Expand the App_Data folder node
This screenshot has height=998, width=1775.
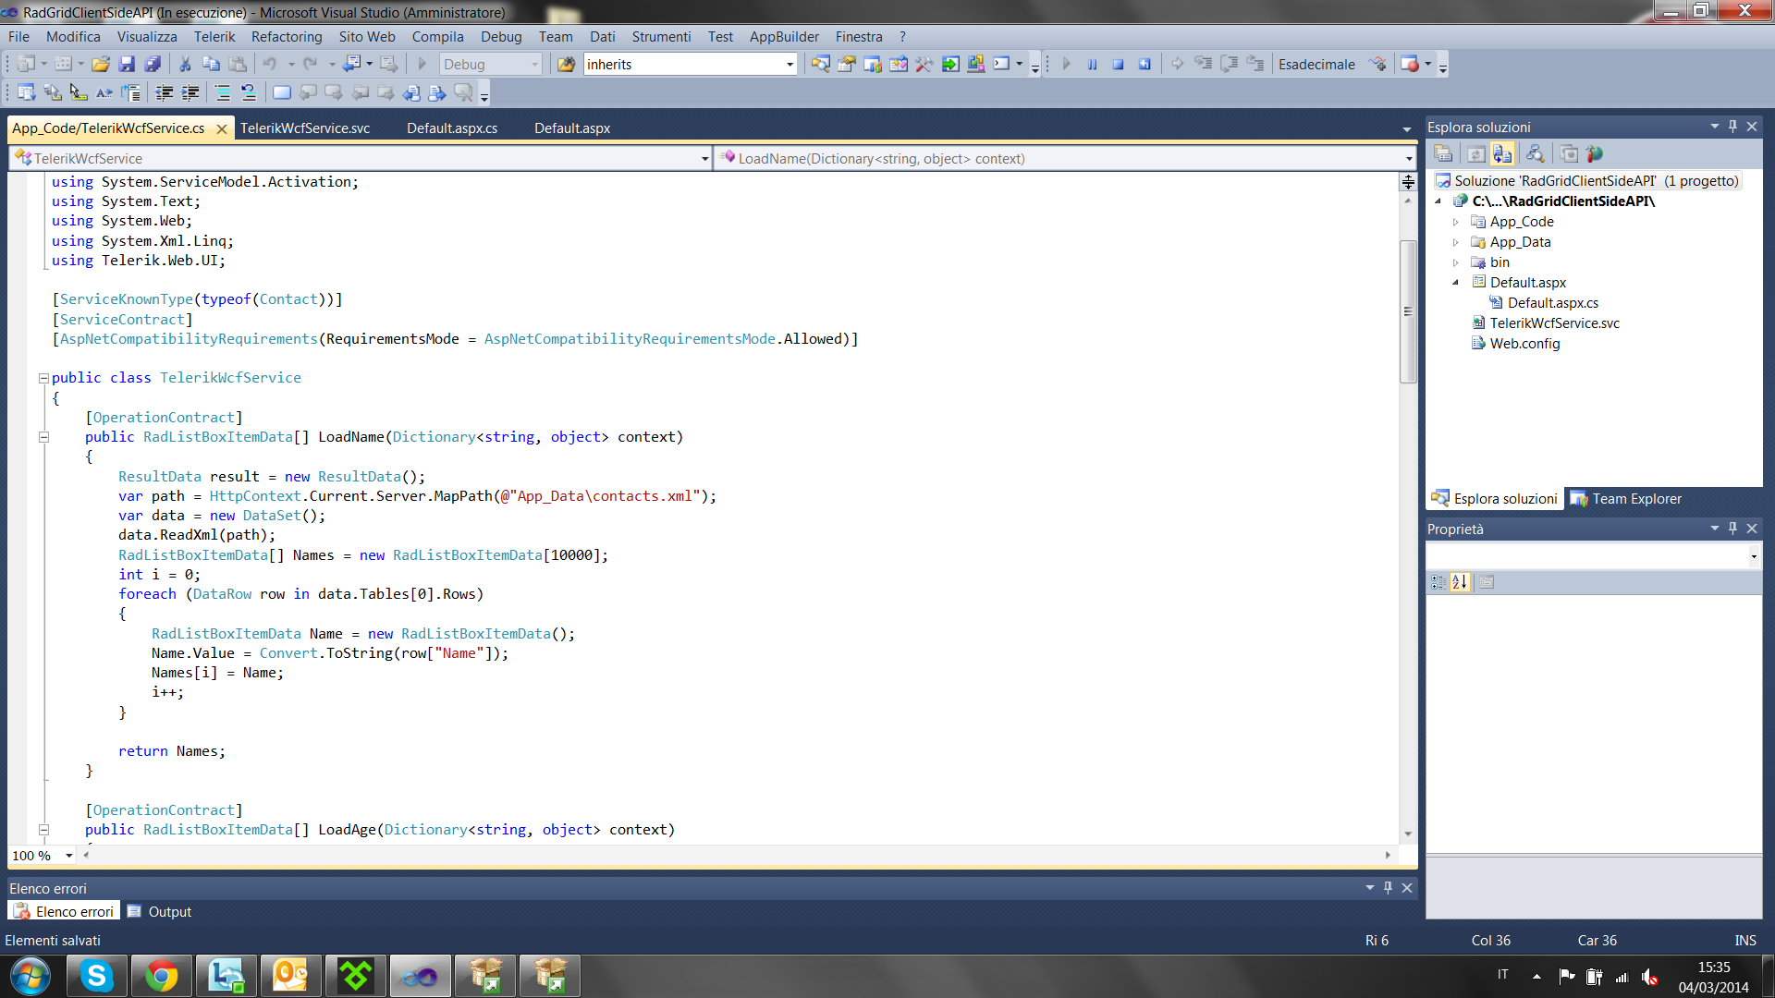tap(1456, 242)
